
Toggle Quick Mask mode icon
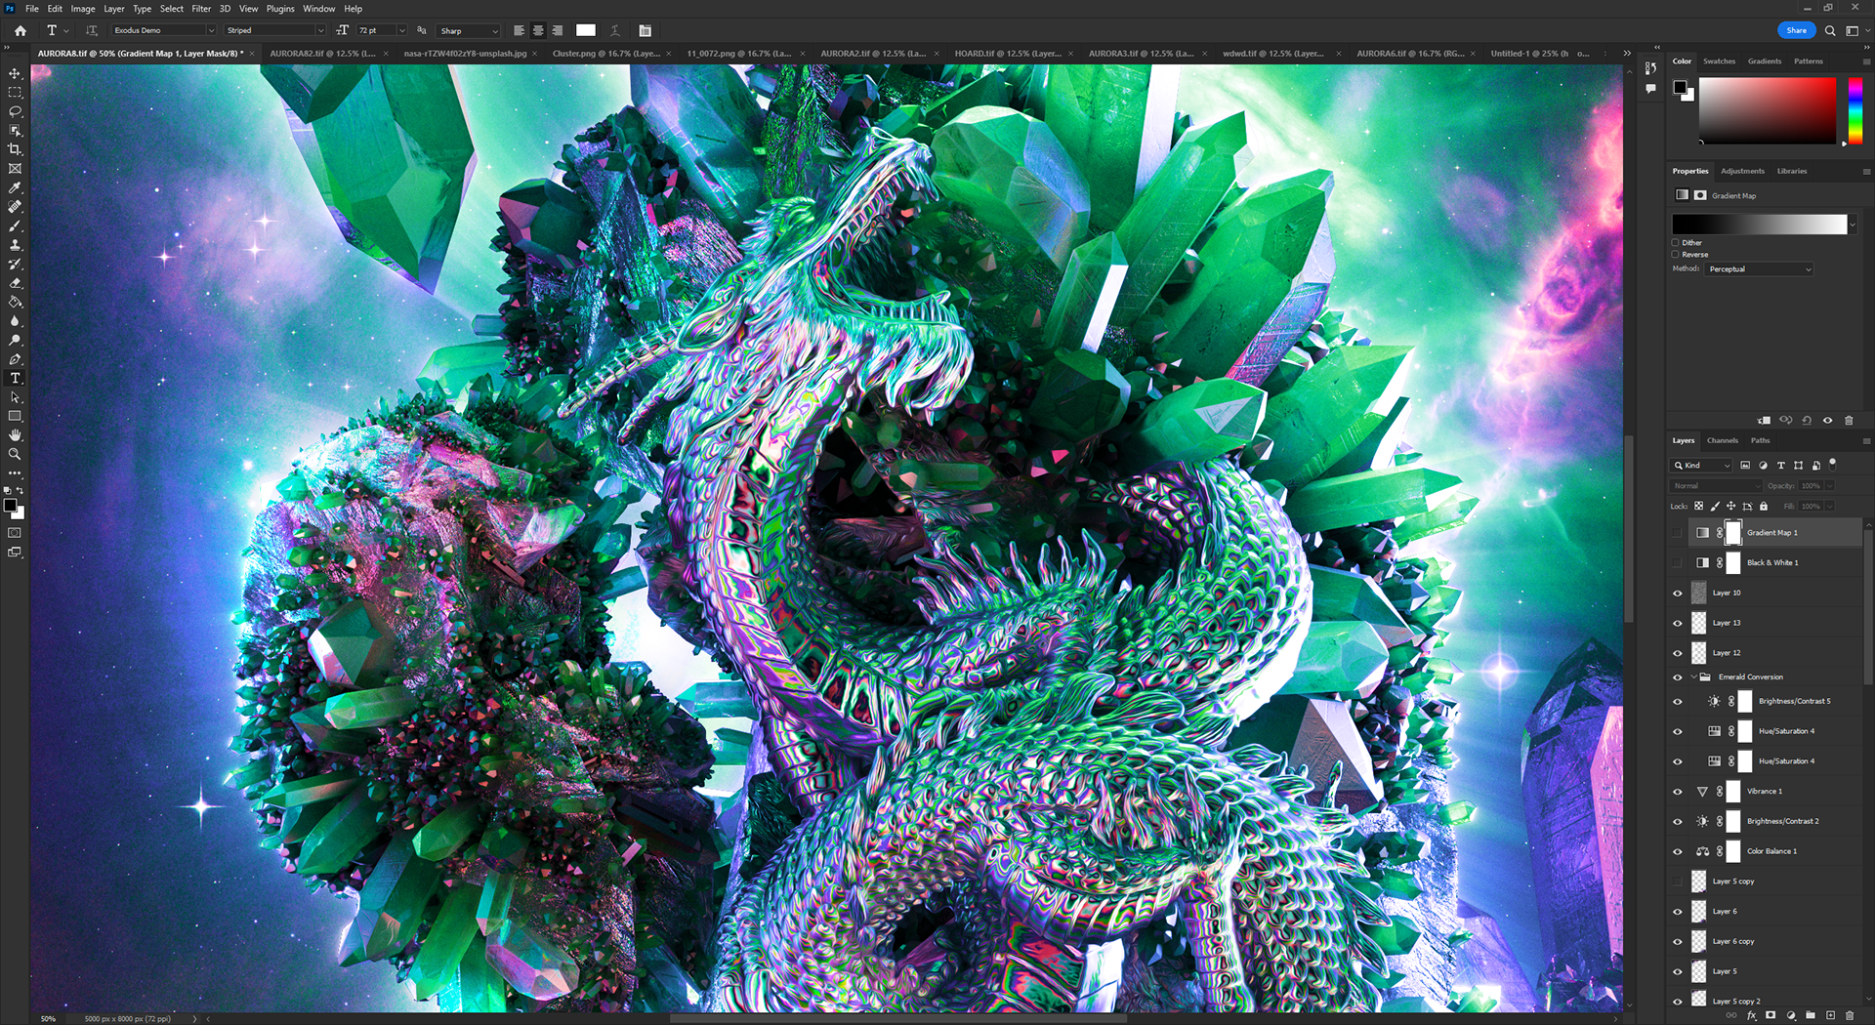click(15, 533)
